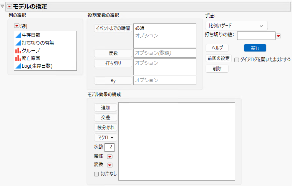
Task: Click the By role button
Action: click(x=113, y=81)
